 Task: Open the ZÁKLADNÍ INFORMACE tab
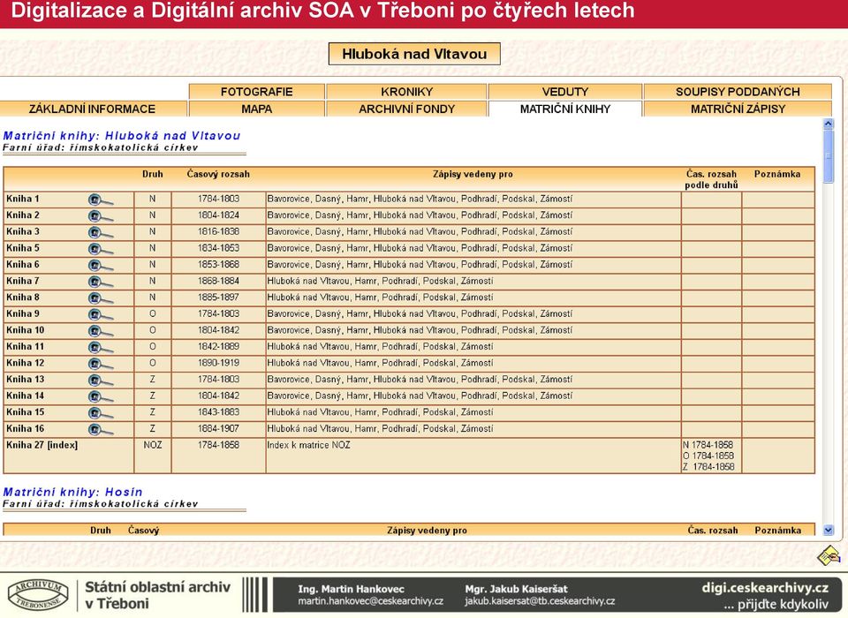tap(92, 109)
